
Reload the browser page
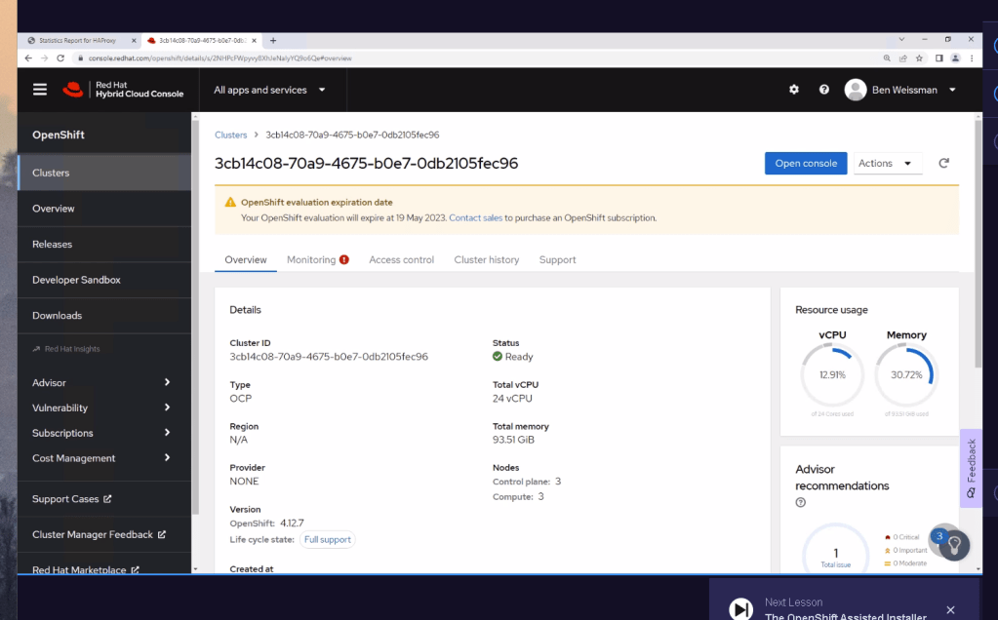(60, 58)
